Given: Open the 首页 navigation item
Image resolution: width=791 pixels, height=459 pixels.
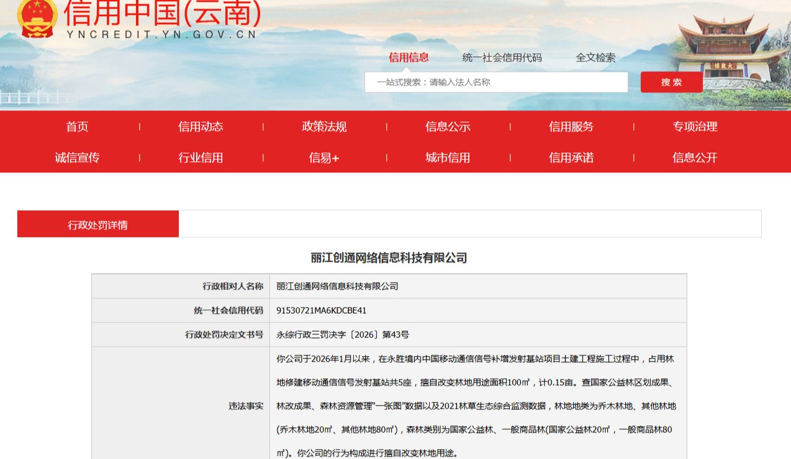Looking at the screenshot, I should click(x=78, y=127).
